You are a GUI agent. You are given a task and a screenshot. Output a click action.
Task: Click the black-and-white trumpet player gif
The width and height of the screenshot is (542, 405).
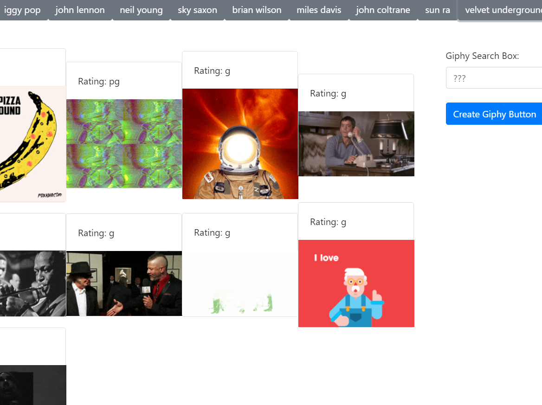click(33, 283)
